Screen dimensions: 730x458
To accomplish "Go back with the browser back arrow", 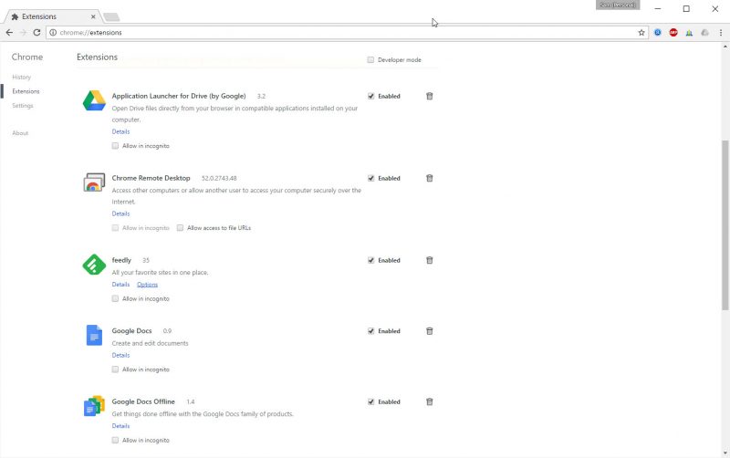I will click(9, 33).
